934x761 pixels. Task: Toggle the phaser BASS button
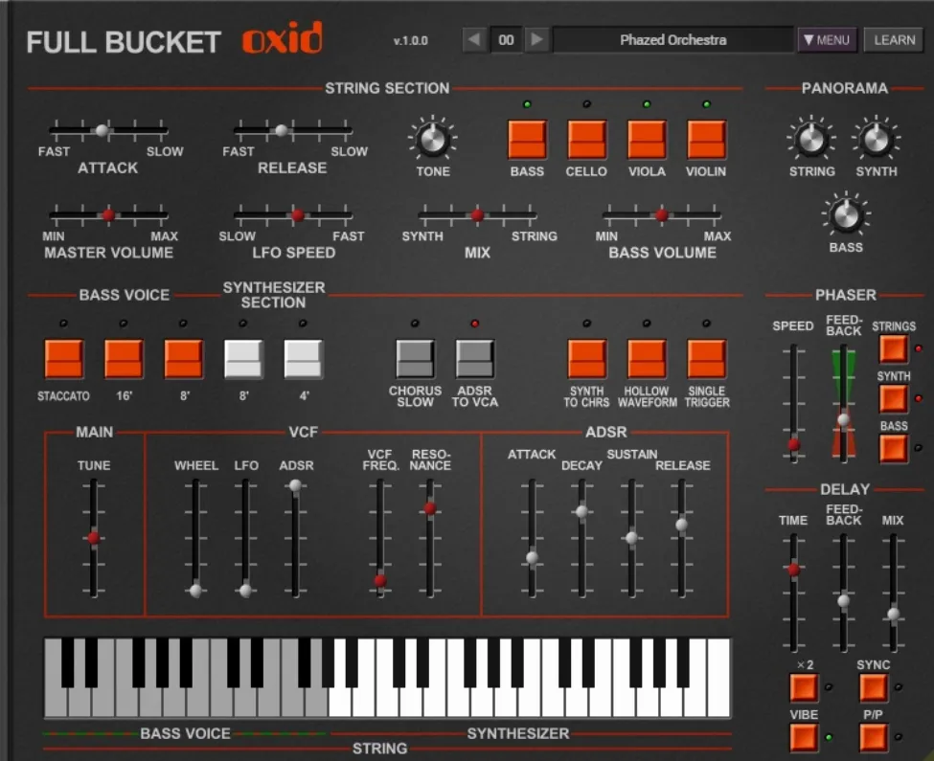[x=894, y=448]
